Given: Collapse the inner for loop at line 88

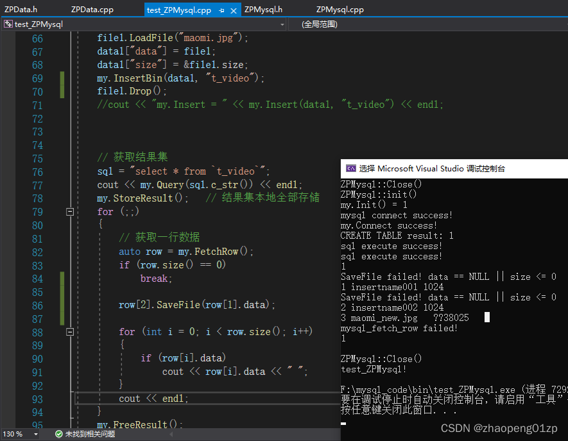Looking at the screenshot, I should pyautogui.click(x=70, y=332).
